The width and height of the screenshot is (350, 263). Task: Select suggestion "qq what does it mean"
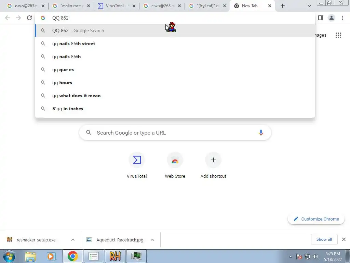pos(175,96)
